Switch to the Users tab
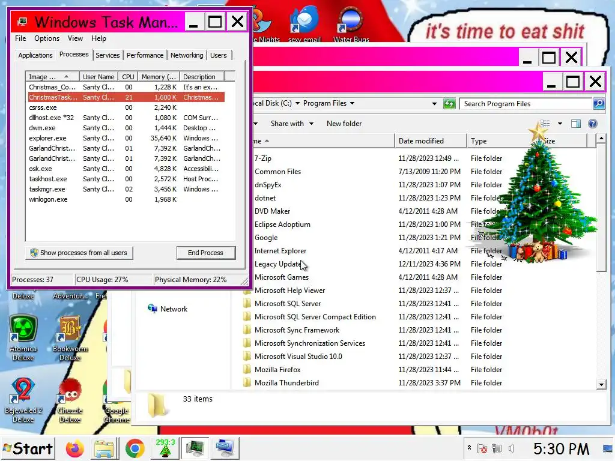The height and width of the screenshot is (461, 615). tap(219, 55)
